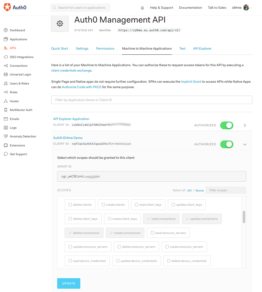Click the search magnifier icon
The height and width of the screenshot is (292, 262).
pos(54,8)
